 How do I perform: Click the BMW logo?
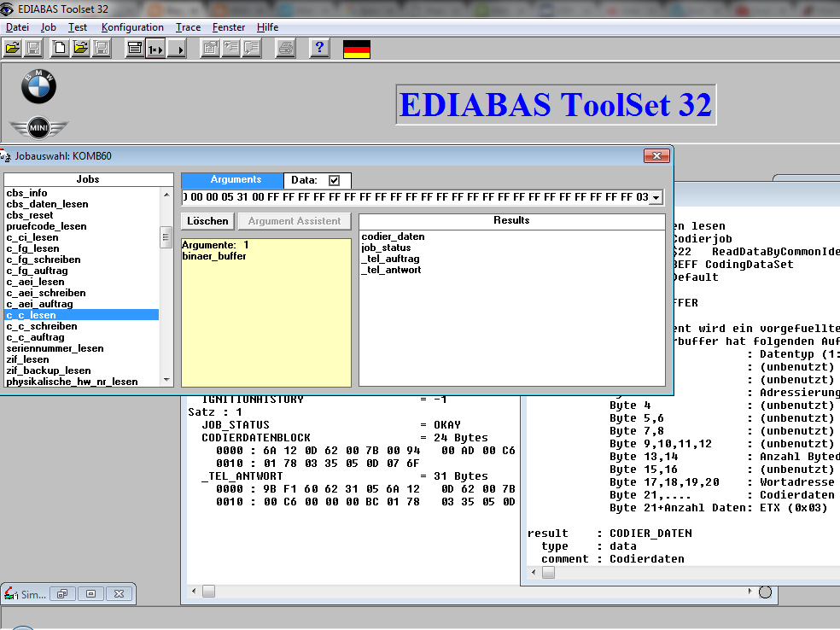click(38, 86)
